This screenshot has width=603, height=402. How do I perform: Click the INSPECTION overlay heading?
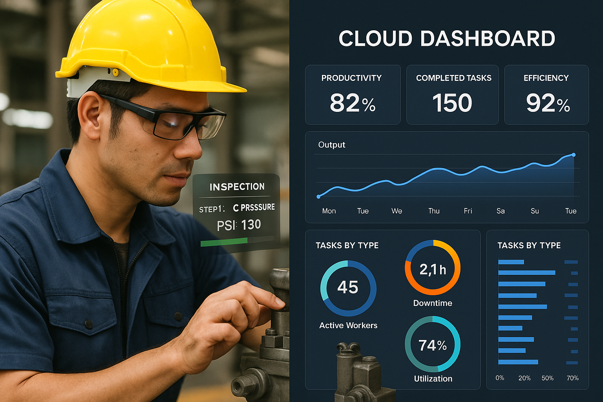click(x=237, y=187)
